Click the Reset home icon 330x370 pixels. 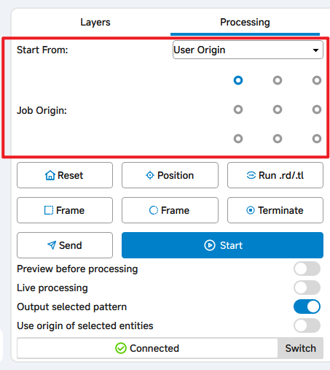(x=50, y=175)
